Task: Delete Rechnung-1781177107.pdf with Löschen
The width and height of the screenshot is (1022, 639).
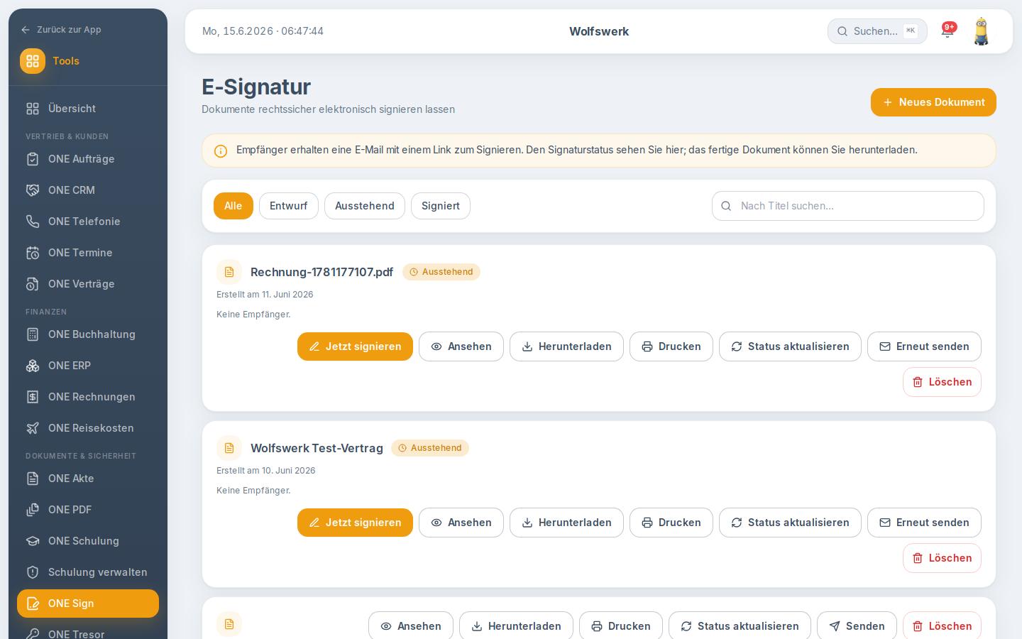Action: 942,382
